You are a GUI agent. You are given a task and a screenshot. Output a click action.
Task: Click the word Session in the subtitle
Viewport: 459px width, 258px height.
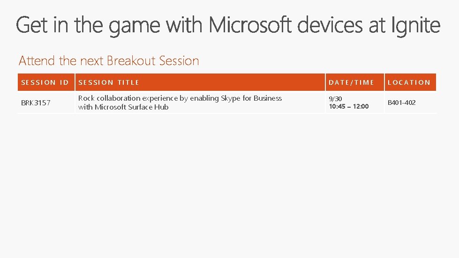coord(179,61)
